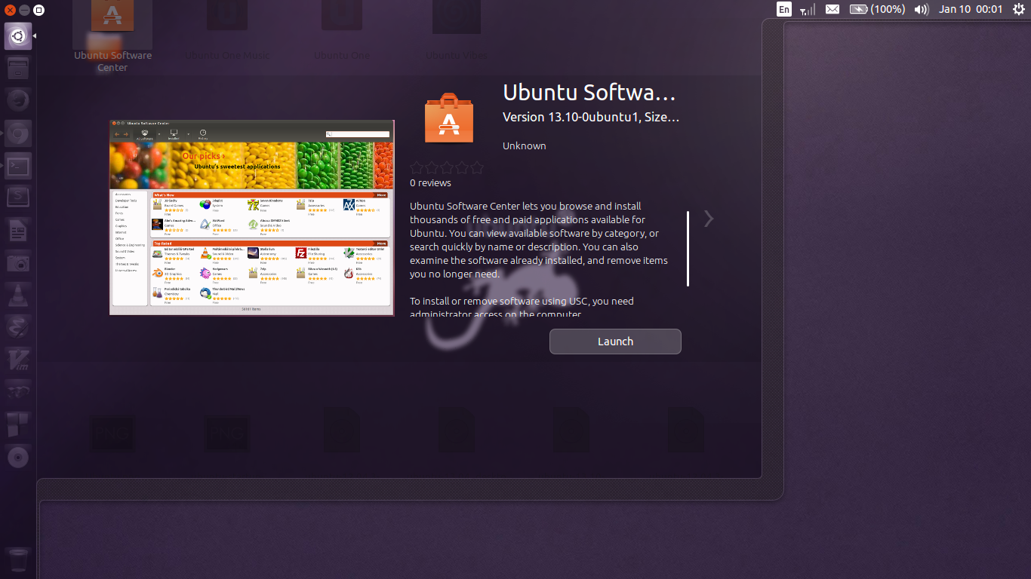This screenshot has width=1031, height=579.
Task: Open the En keyboard layout indicator
Action: 784,9
